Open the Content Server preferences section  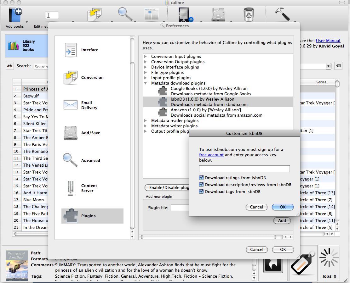point(92,188)
